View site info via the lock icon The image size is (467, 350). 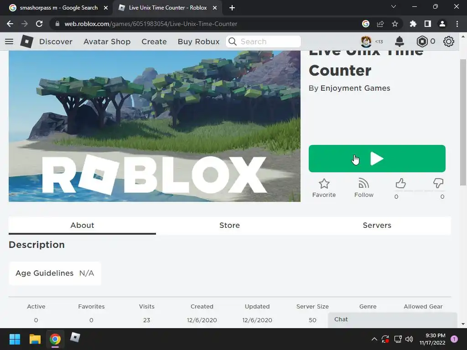(x=57, y=24)
